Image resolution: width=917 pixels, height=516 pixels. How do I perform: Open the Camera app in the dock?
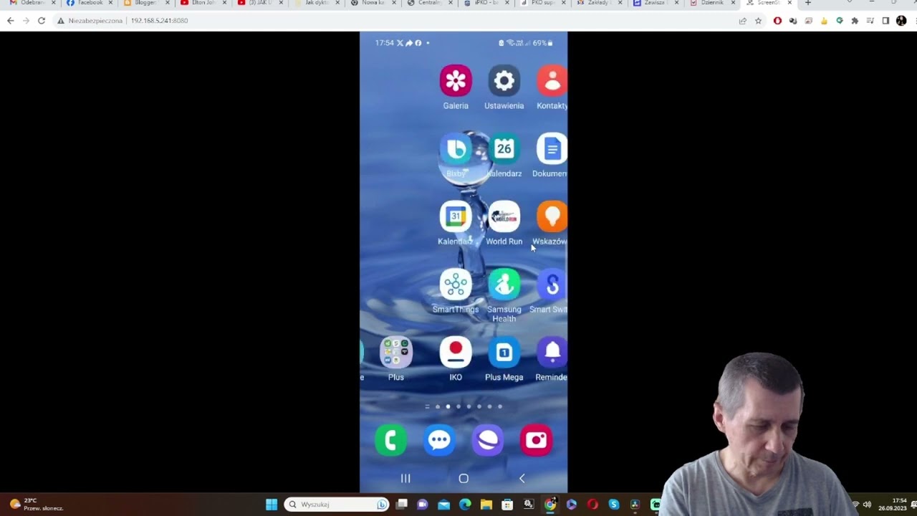[x=537, y=440]
